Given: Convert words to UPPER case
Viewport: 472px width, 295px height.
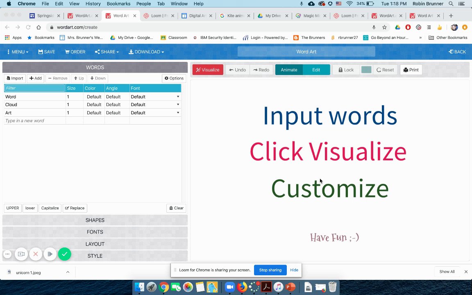Looking at the screenshot, I should 13,208.
